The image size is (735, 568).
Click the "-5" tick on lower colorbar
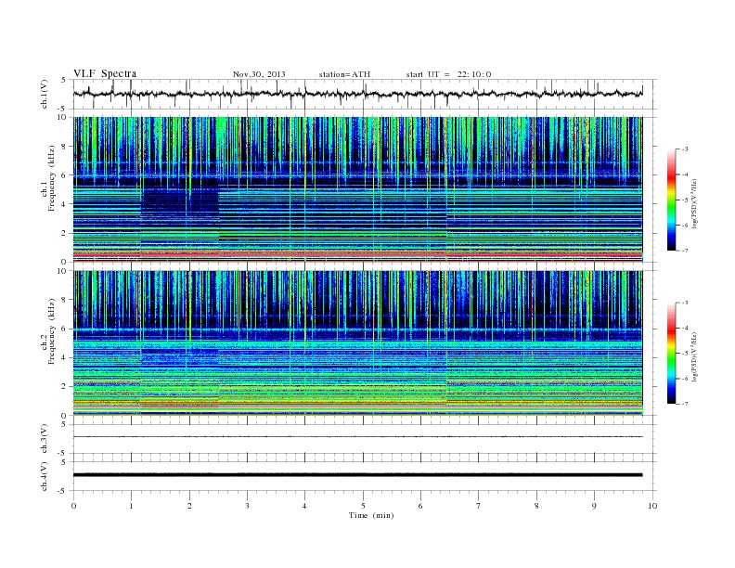(x=684, y=354)
